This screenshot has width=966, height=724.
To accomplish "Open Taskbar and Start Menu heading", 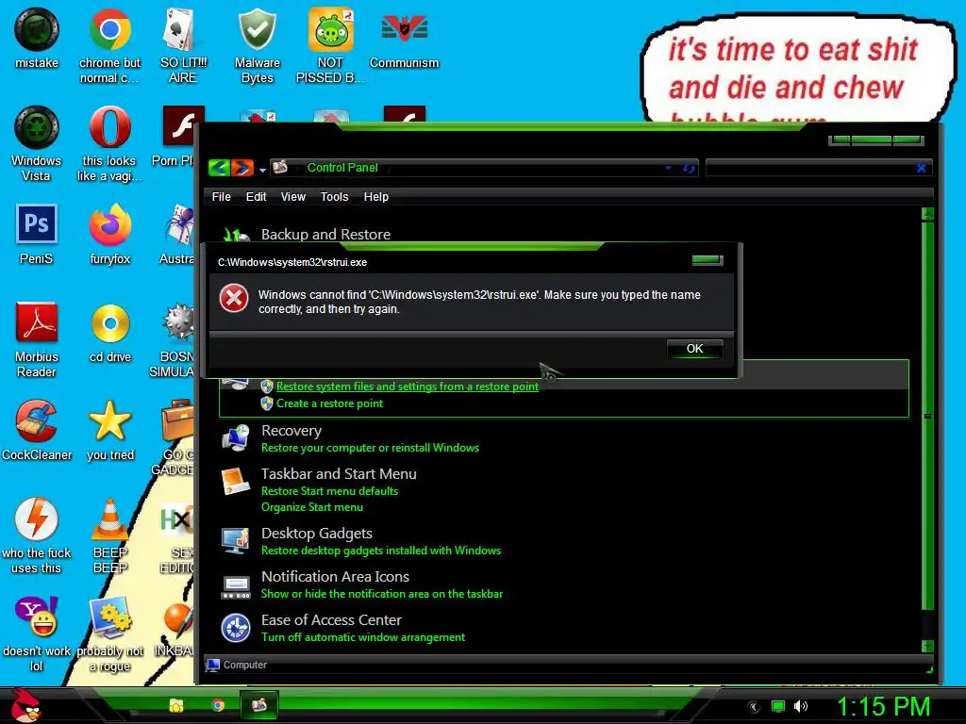I will tap(339, 473).
